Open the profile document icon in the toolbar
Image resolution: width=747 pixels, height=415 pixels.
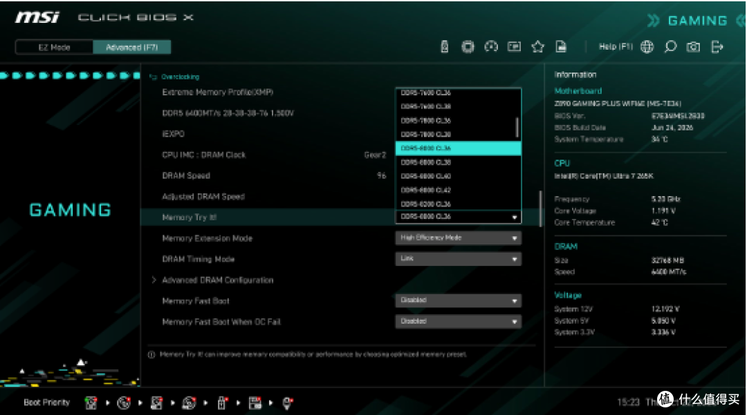[561, 46]
